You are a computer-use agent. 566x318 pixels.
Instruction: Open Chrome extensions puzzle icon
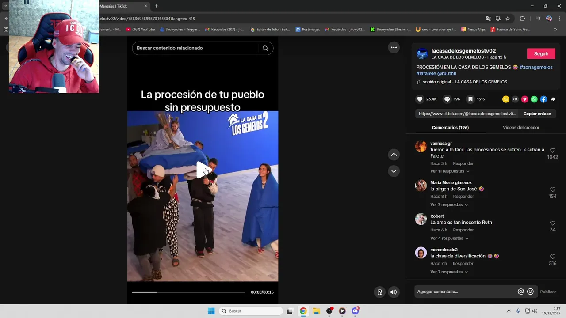(522, 19)
